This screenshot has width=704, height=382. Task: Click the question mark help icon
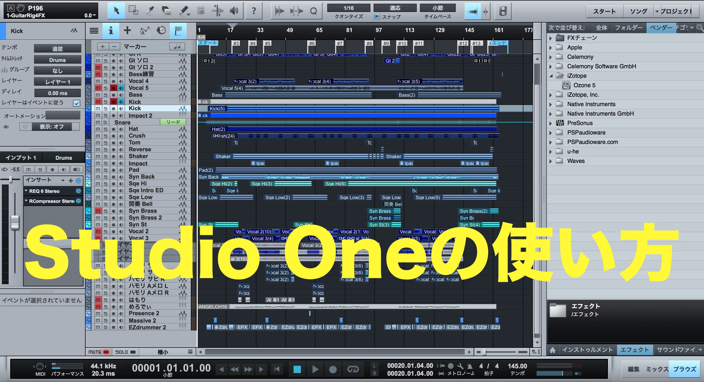(x=254, y=11)
